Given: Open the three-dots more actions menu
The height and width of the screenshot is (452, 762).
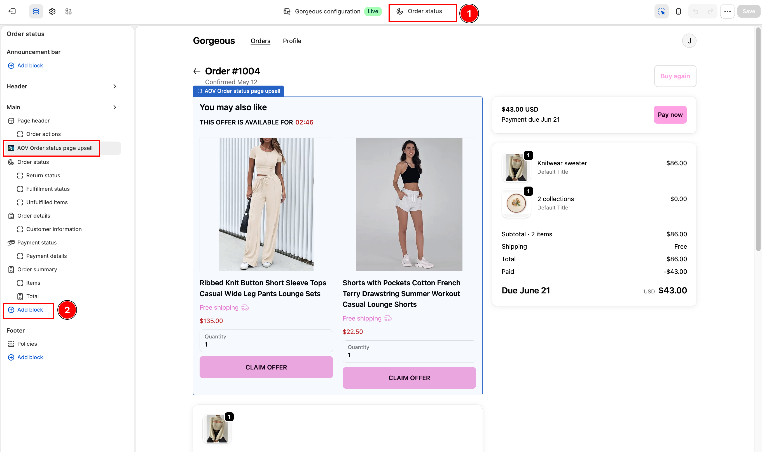Looking at the screenshot, I should tap(727, 11).
